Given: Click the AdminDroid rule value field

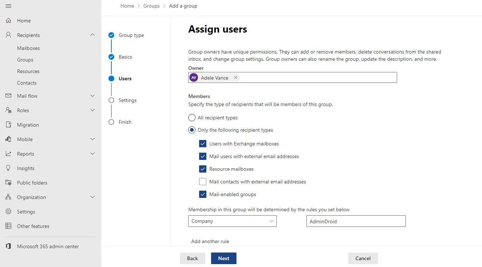Looking at the screenshot, I should (356, 221).
